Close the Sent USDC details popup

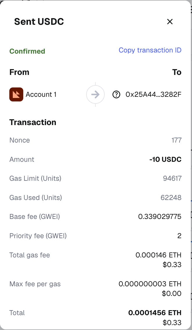pos(170,22)
